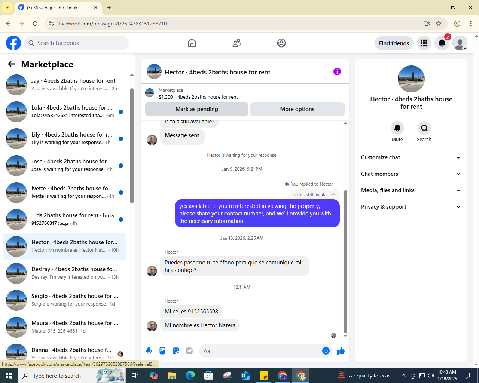Image resolution: width=479 pixels, height=383 pixels.
Task: Open the Chrome profile icon
Action: [x=457, y=24]
